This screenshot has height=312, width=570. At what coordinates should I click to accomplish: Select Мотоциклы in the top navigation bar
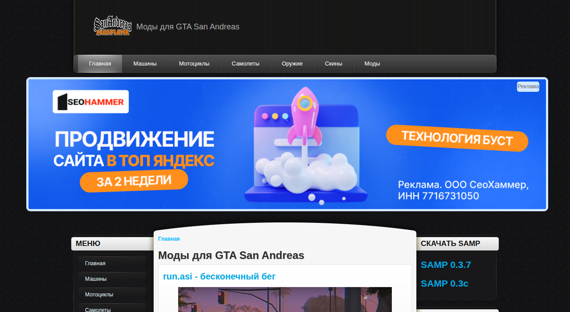pos(194,64)
